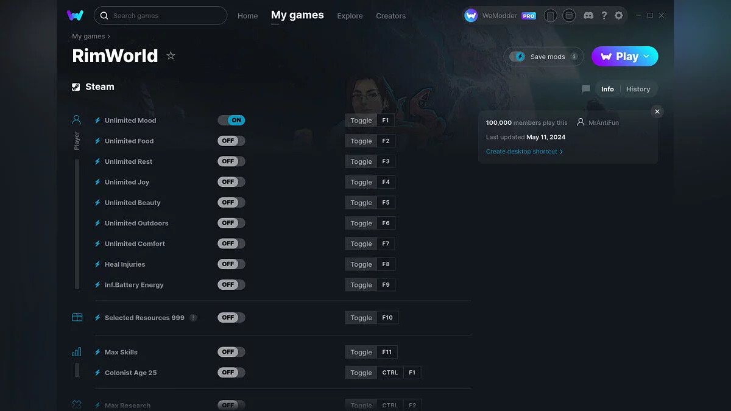
Task: Click the Inf.Battery Energy label
Action: click(x=134, y=285)
